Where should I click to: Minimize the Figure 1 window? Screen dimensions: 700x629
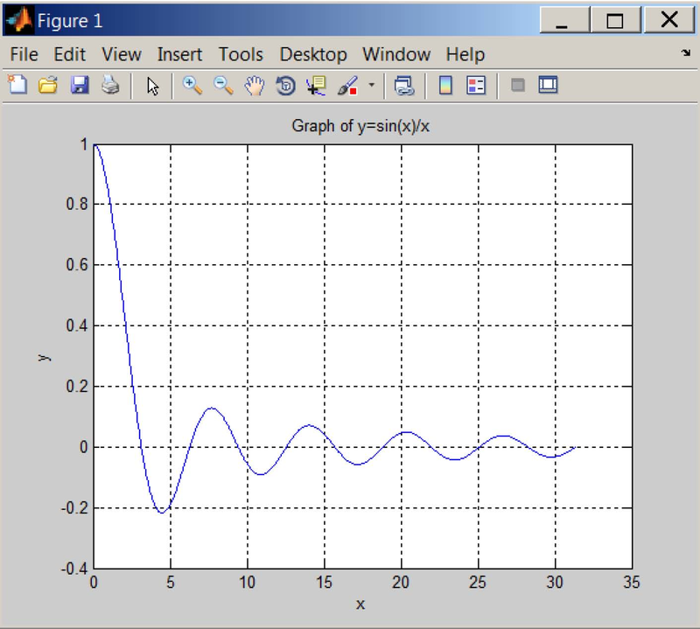(x=563, y=19)
